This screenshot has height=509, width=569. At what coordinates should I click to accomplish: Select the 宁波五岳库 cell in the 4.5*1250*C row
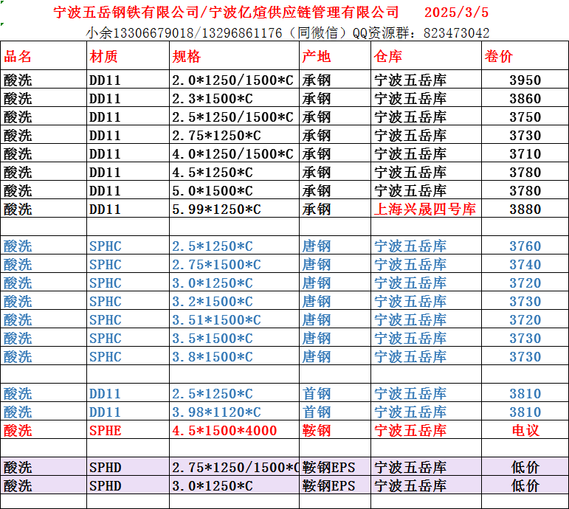427,172
